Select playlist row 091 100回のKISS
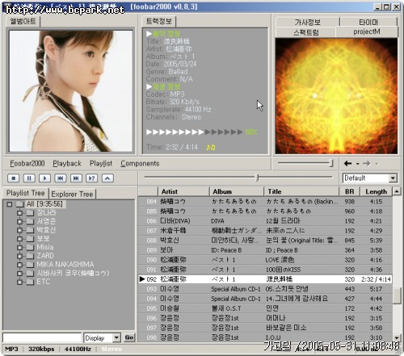Image resolution: width=404 pixels, height=356 pixels. tap(265, 270)
